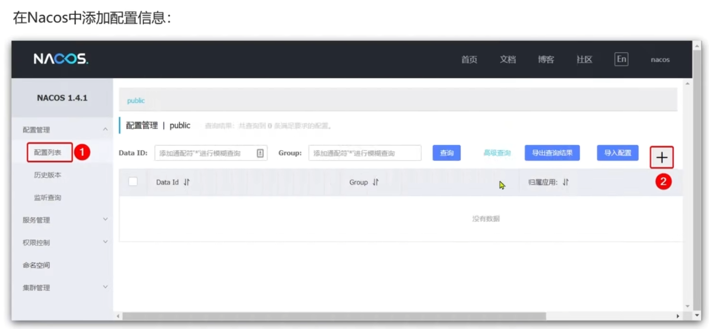709x329 pixels.
Task: Open 命名空间 in the sidebar
Action: click(36, 265)
